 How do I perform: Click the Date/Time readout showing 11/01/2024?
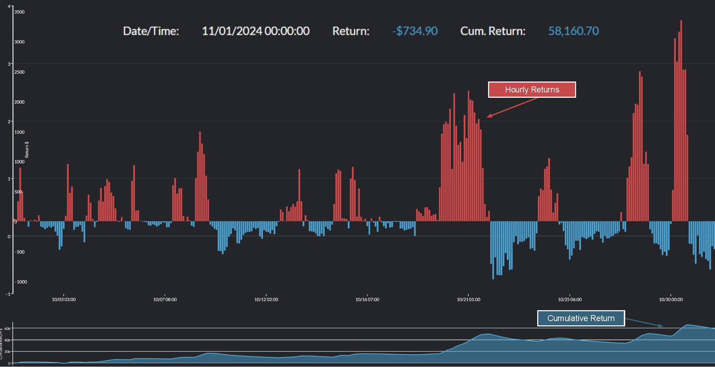256,31
